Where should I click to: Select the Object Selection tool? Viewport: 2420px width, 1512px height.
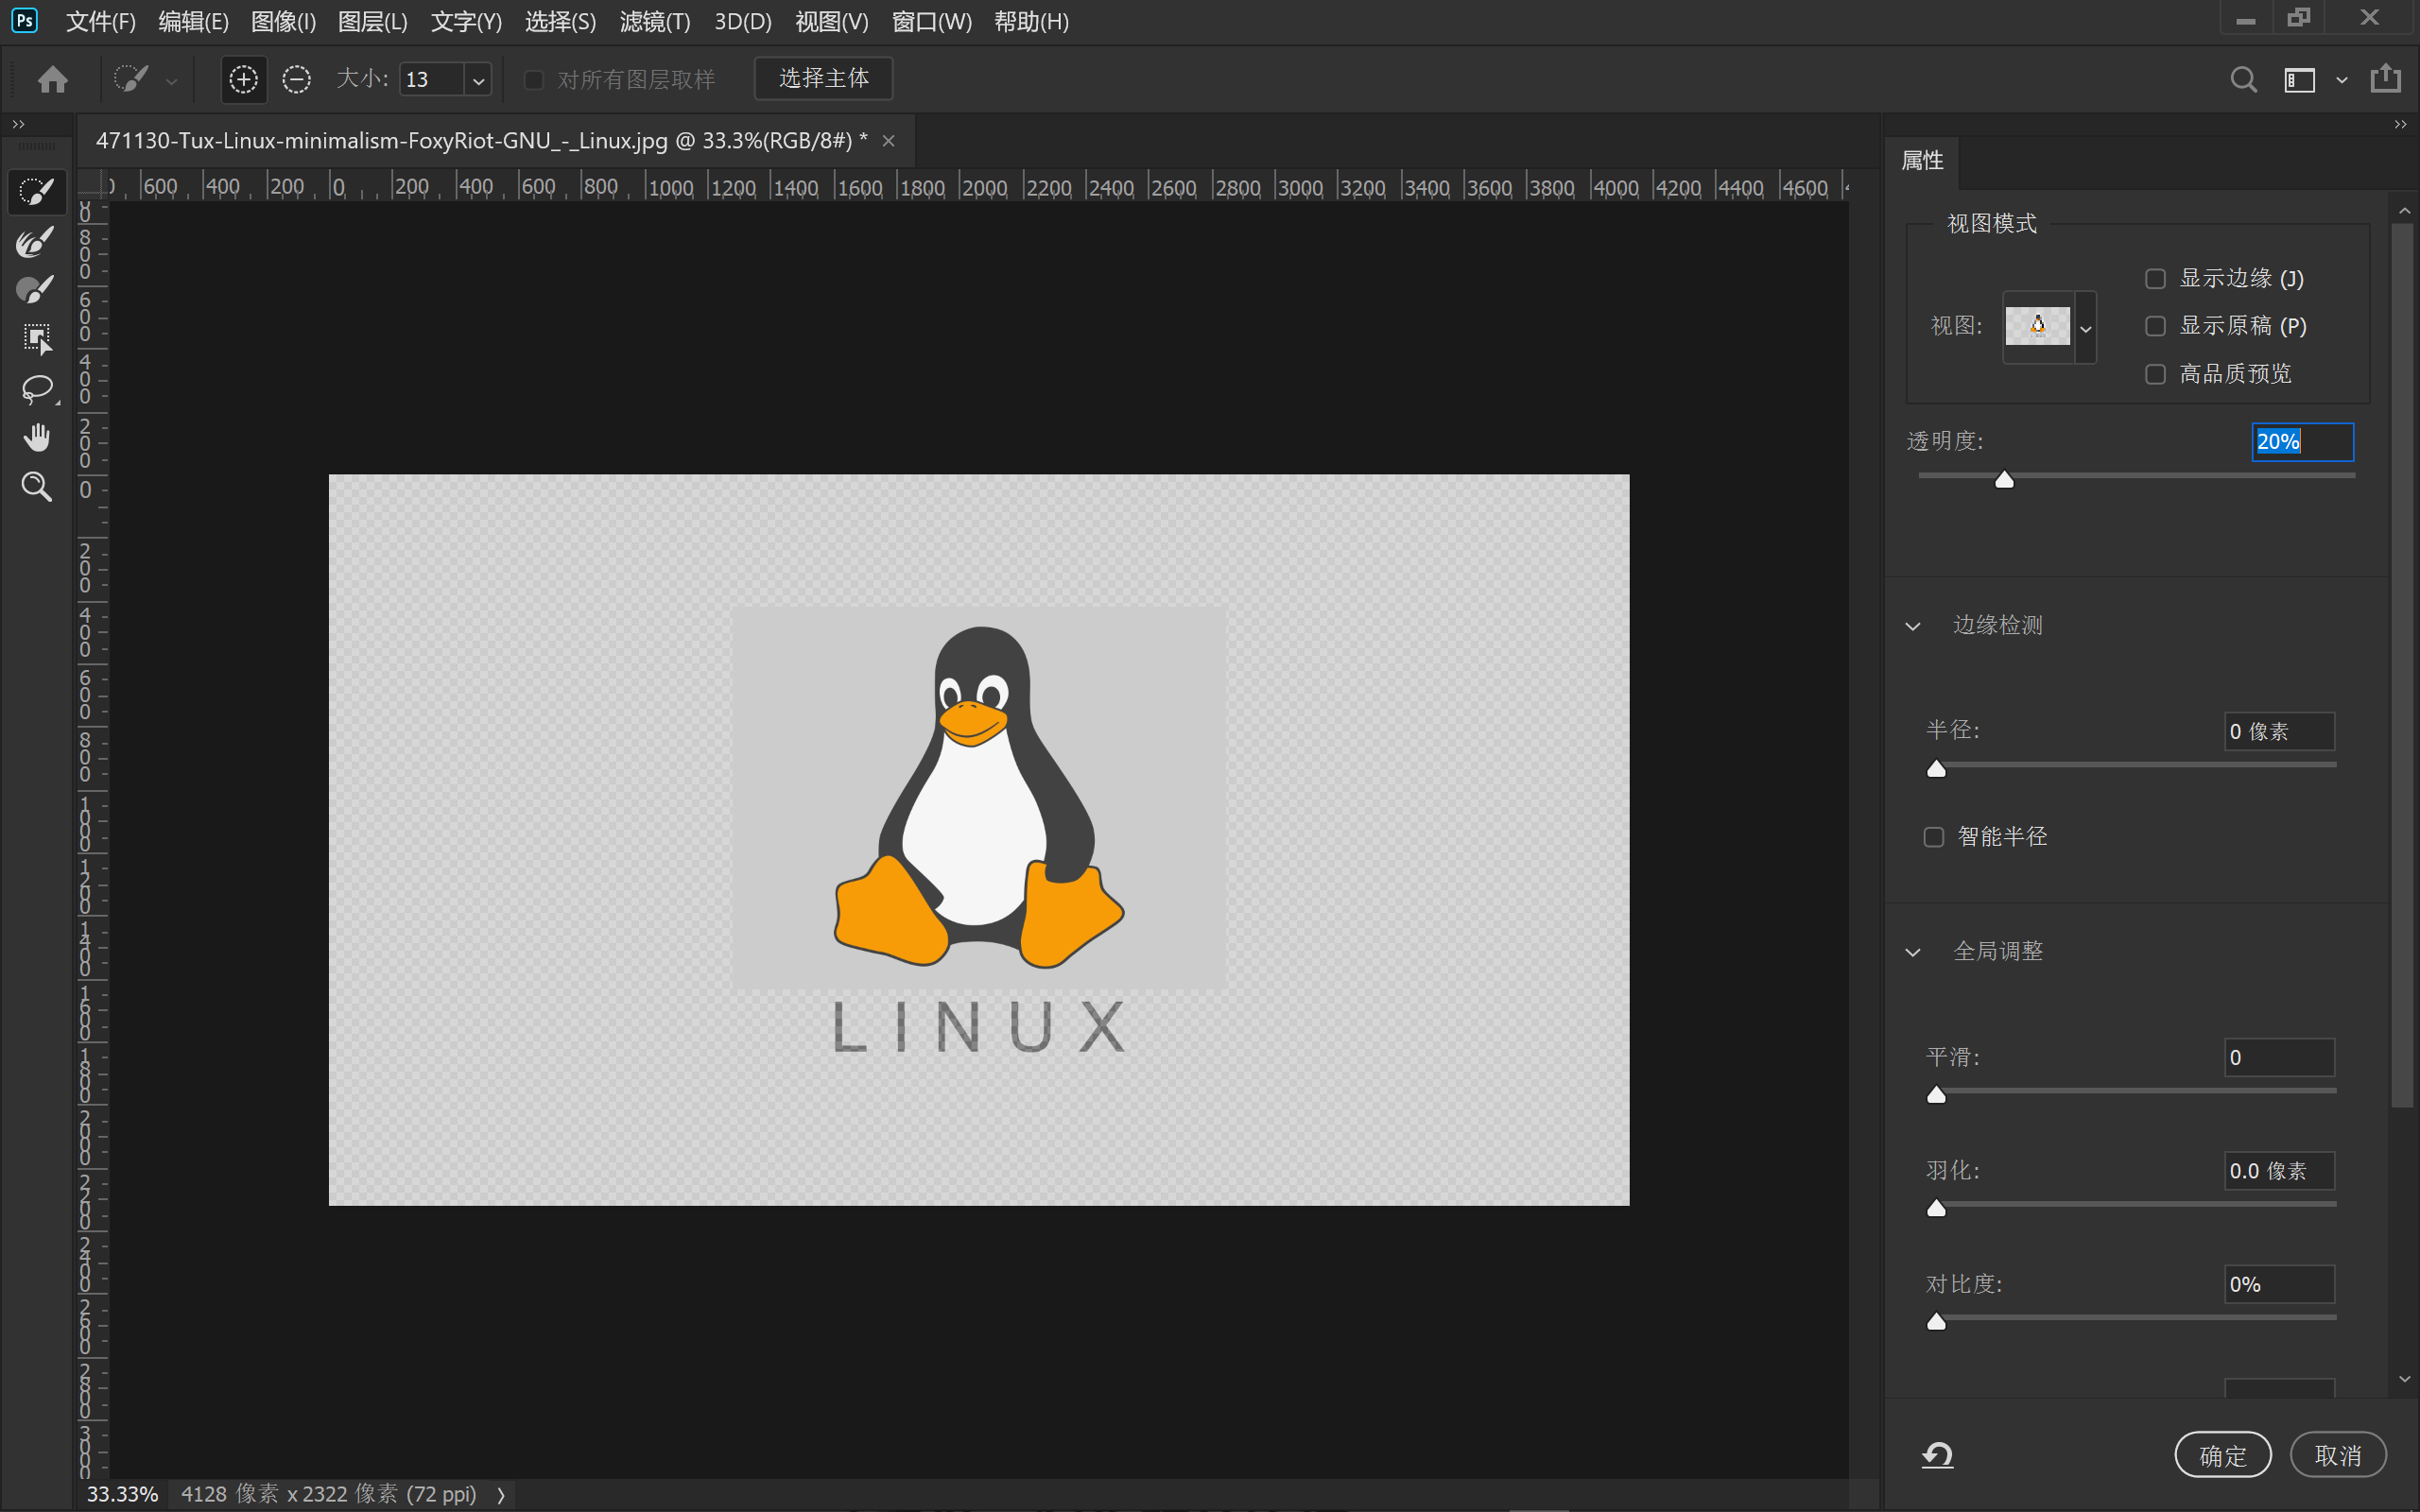click(x=37, y=339)
